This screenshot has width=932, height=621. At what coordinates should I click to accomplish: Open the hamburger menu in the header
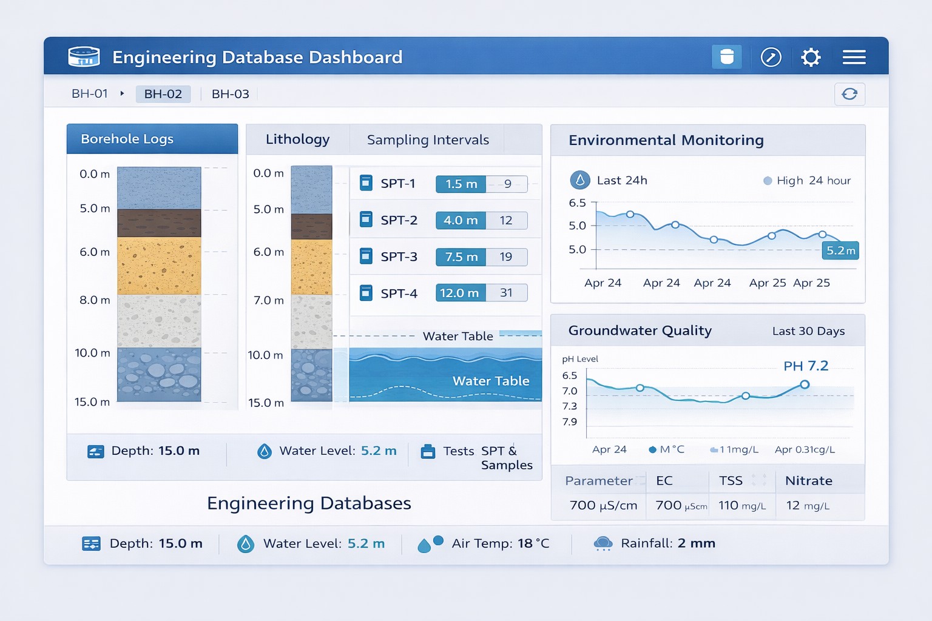click(854, 56)
